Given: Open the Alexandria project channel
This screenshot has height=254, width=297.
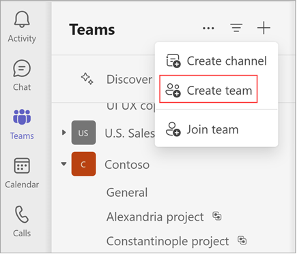Looking at the screenshot, I should (155, 217).
